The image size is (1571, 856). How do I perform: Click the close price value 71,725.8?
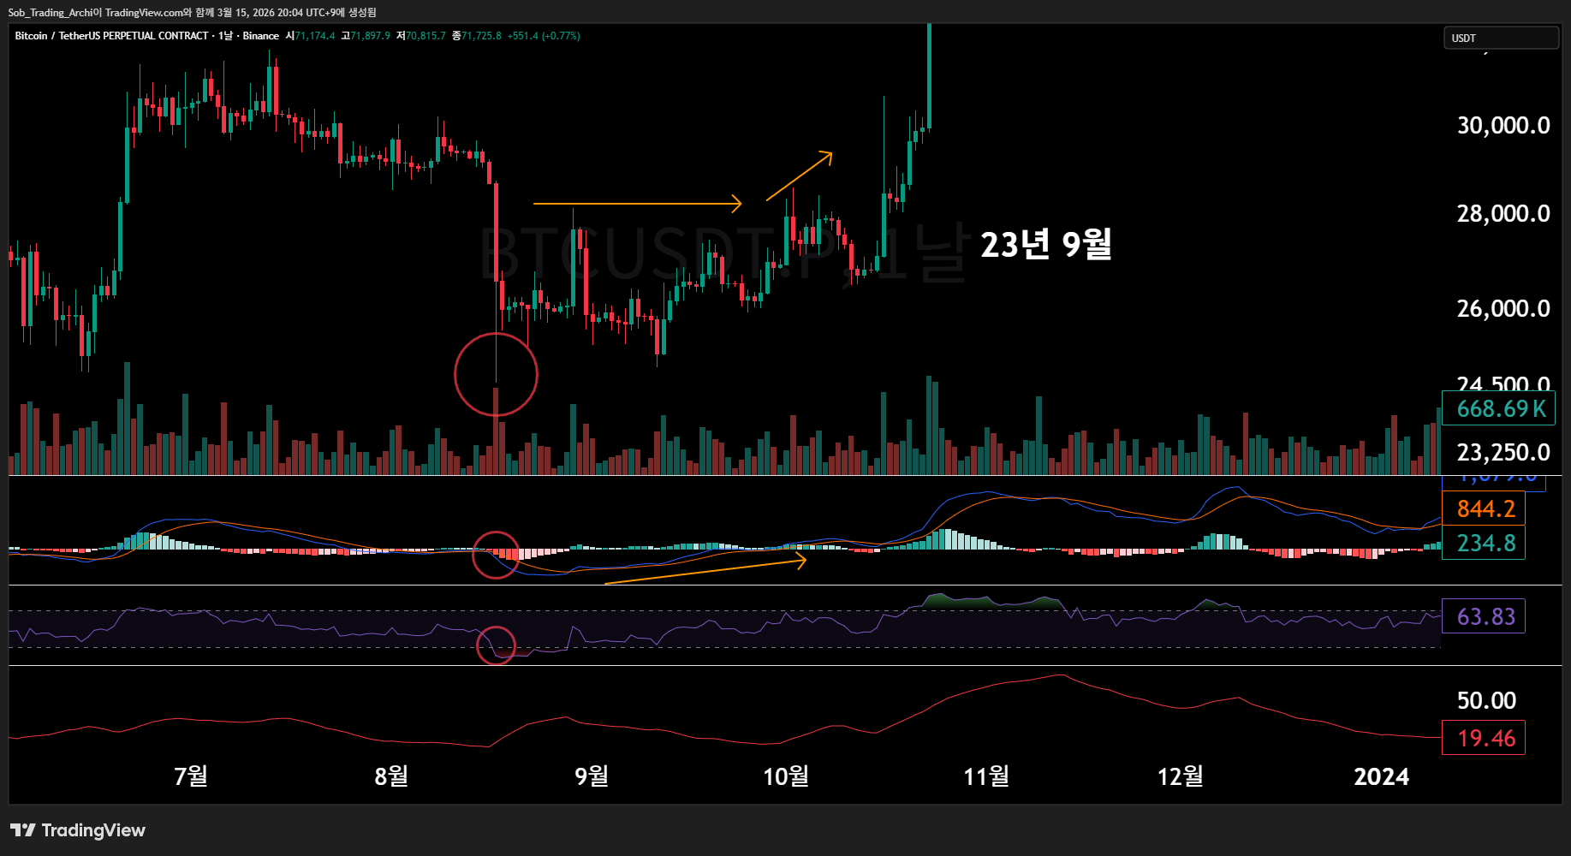point(481,36)
